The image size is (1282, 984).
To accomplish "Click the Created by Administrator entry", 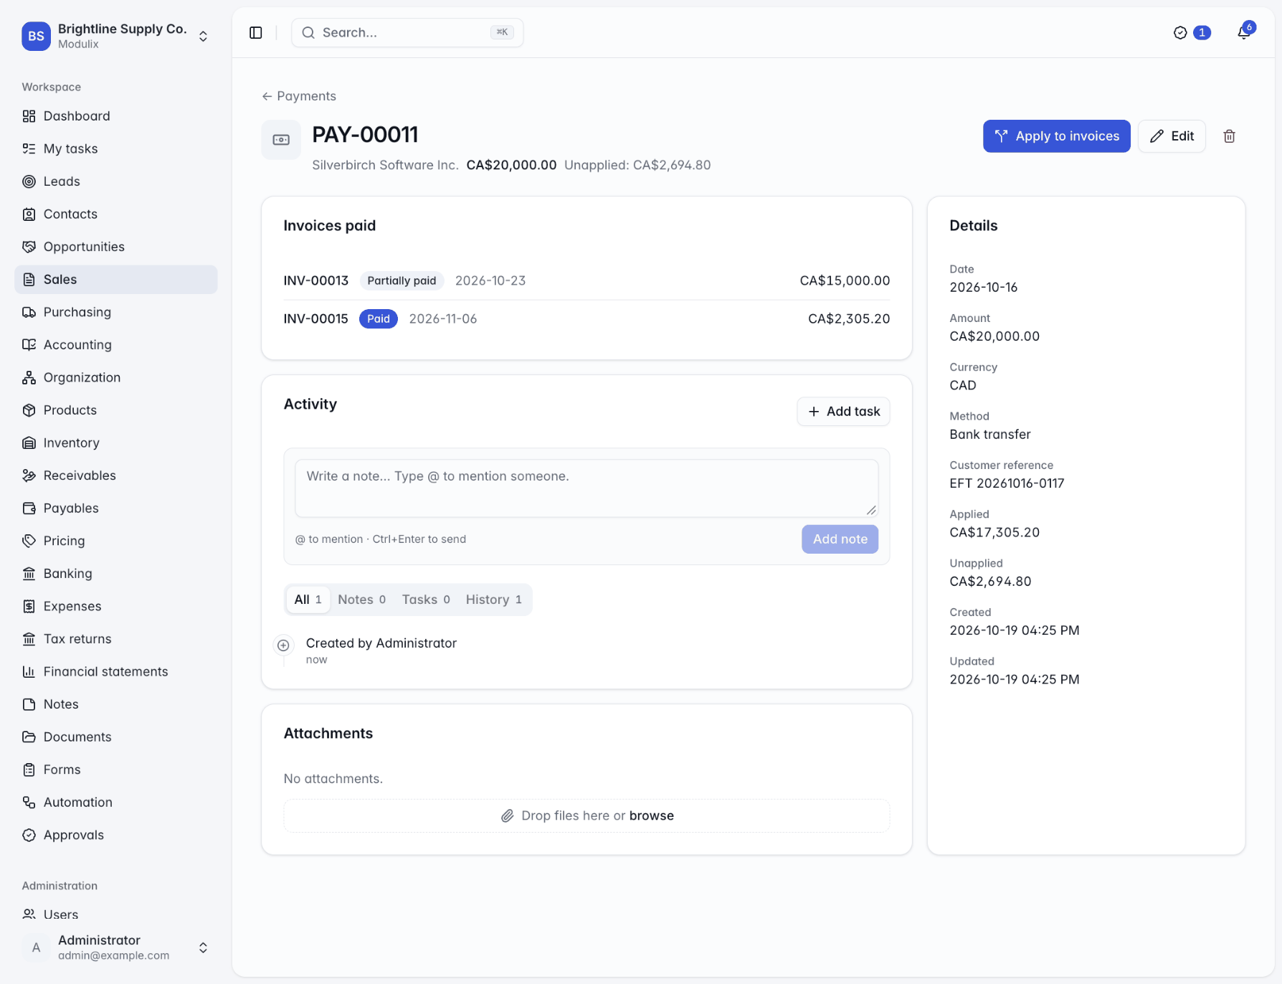I will [x=381, y=643].
